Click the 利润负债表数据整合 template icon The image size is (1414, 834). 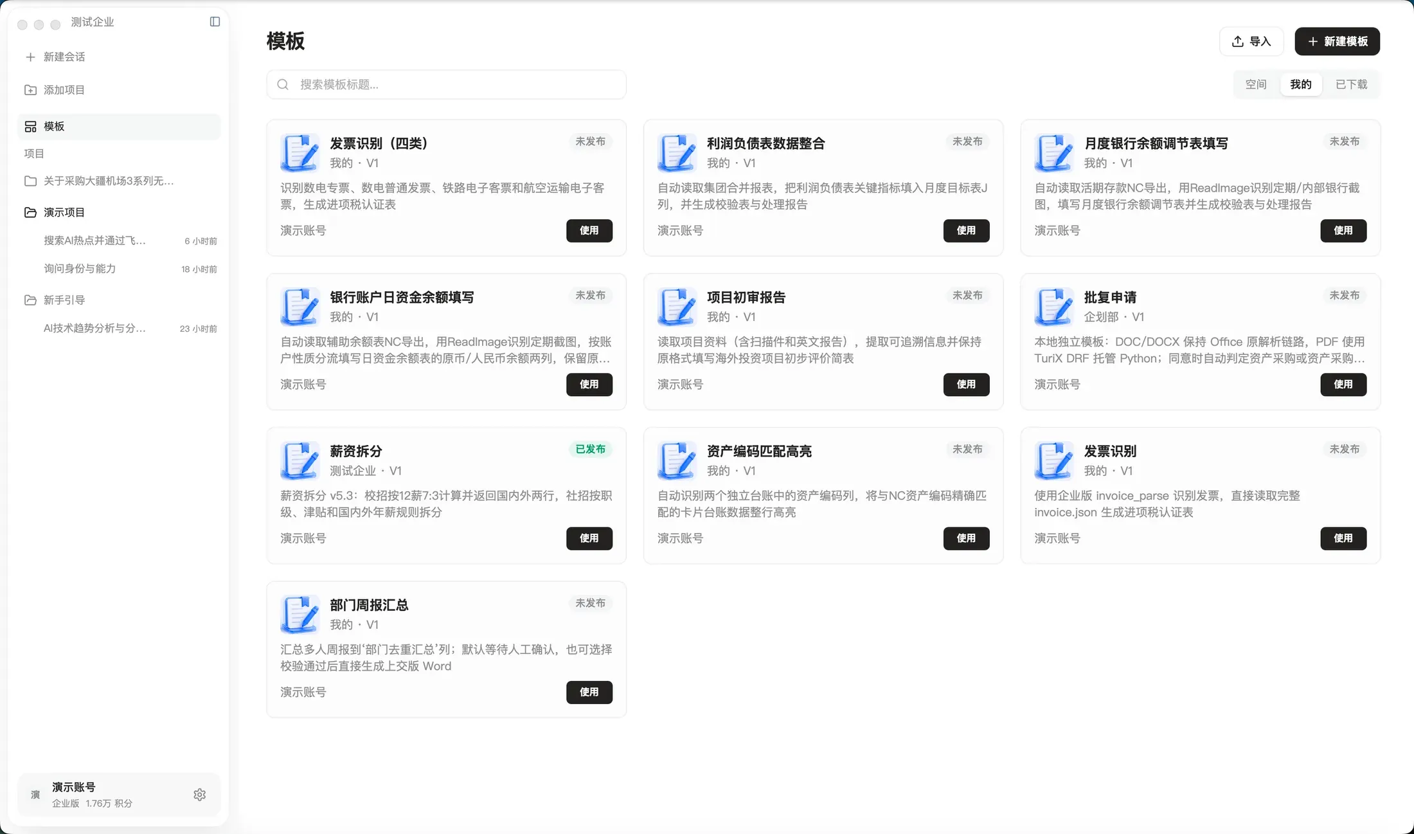pyautogui.click(x=677, y=152)
